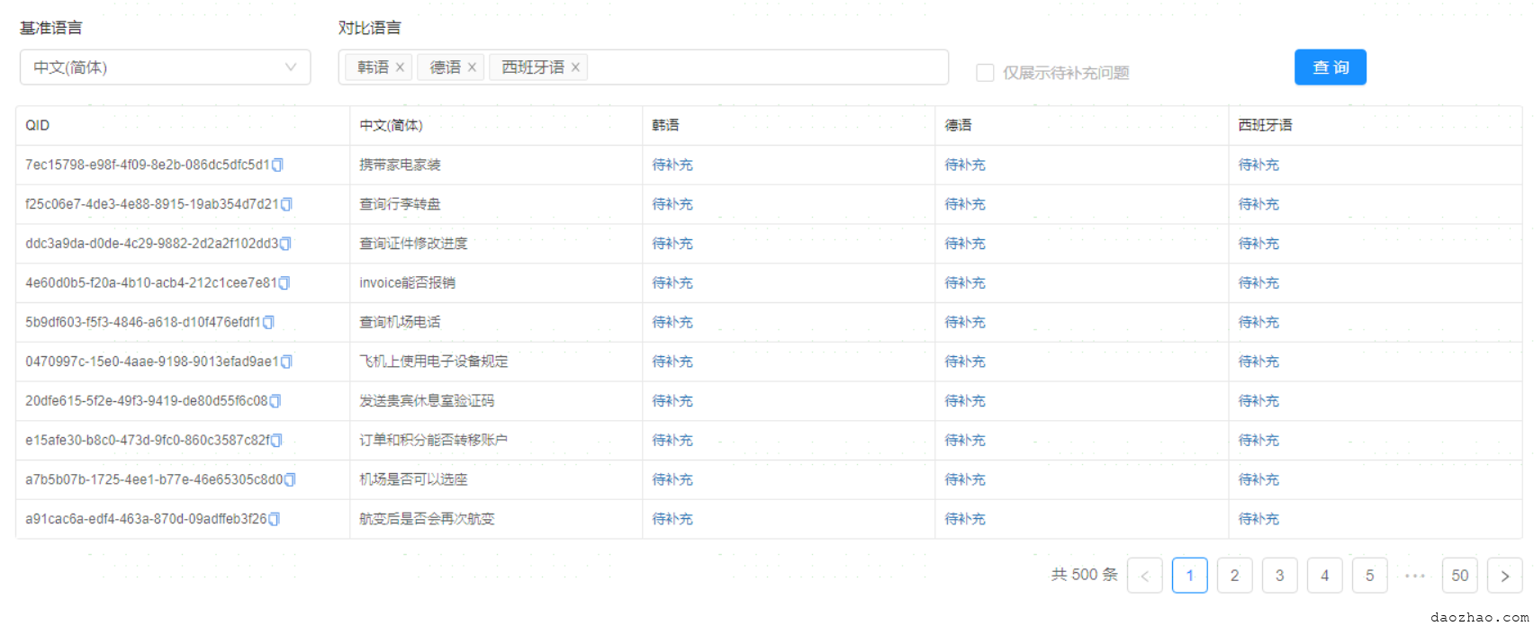This screenshot has height=626, width=1534.
Task: Copy QID f25c06e7-4de3-4e88 via copy icon
Action: [286, 205]
